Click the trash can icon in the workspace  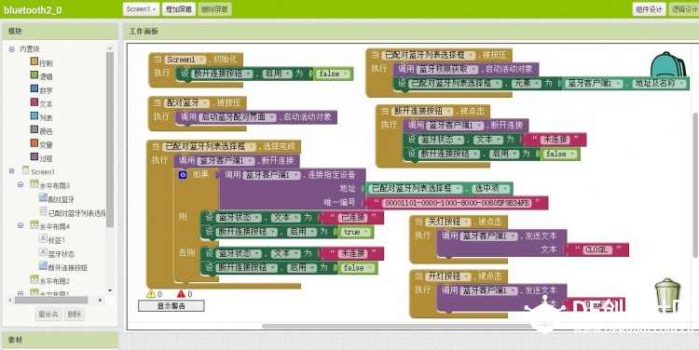point(667,296)
